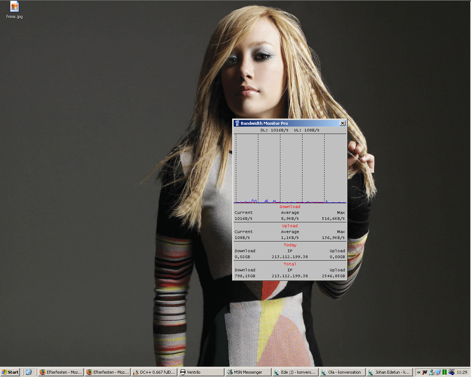Click the network connection tray icon
The image size is (471, 377).
coord(438,372)
